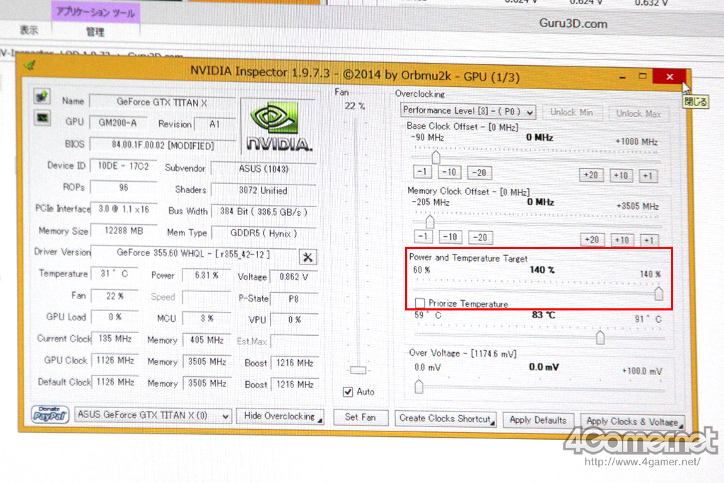Click memory clock offset -10 button
This screenshot has height=483, width=724.
[x=450, y=237]
